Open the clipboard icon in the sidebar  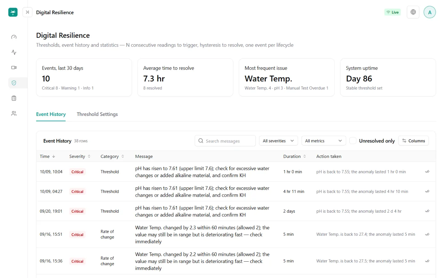14,98
